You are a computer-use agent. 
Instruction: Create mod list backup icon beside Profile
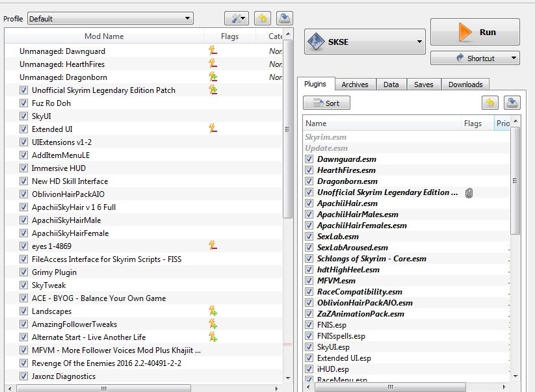pyautogui.click(x=284, y=18)
